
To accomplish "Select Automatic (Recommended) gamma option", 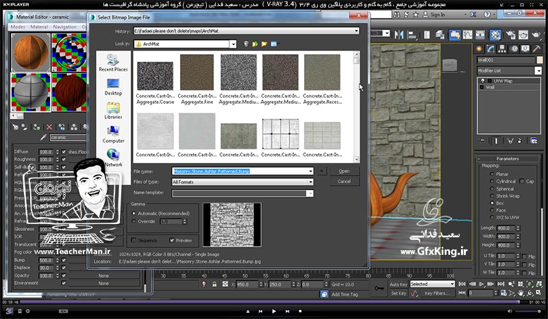I will [134, 213].
